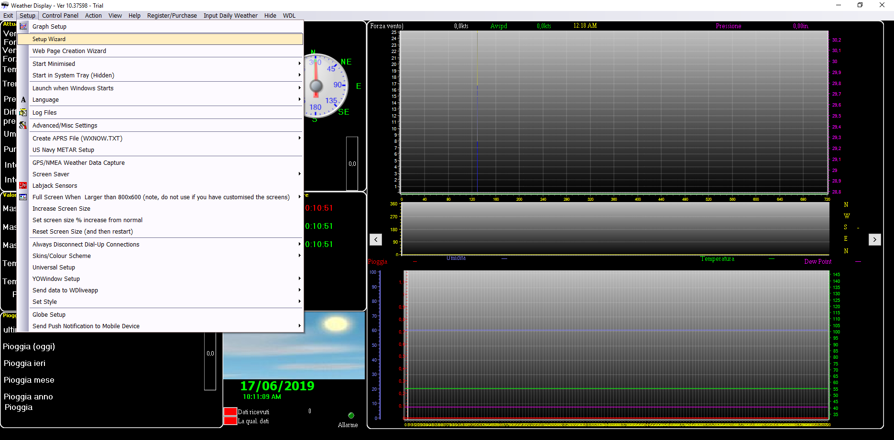Click the Log Files icon
The height and width of the screenshot is (440, 894).
[23, 113]
